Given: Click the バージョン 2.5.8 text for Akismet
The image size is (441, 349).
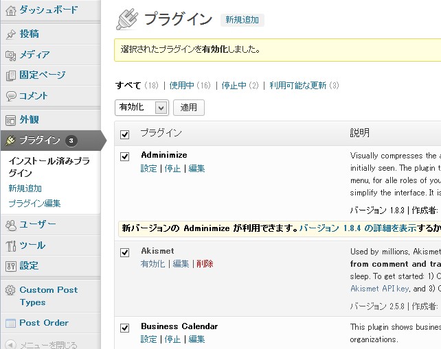Looking at the screenshot, I should point(377,306).
